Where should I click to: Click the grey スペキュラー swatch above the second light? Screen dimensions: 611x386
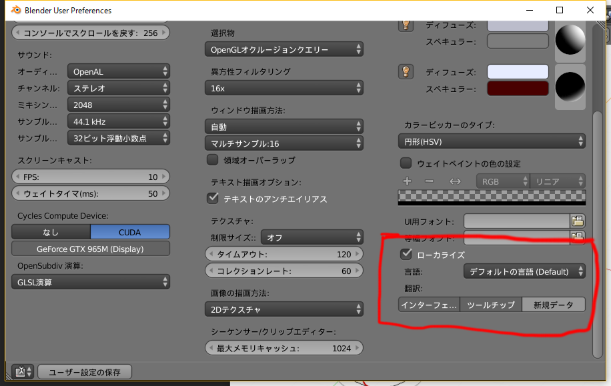518,41
